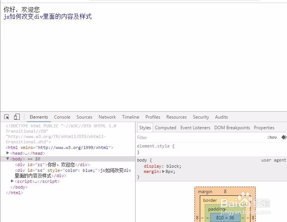Select the div id="ss" node

tap(73, 173)
